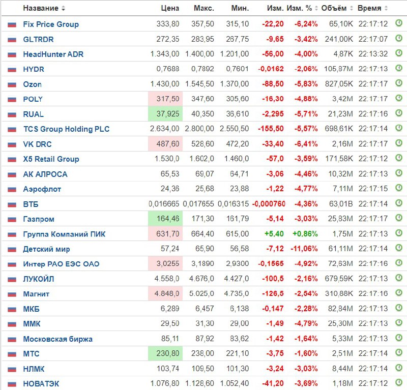The height and width of the screenshot is (390, 407).
Task: Click the +0,86% change for Группа Компаний ПИК
Action: (x=305, y=234)
